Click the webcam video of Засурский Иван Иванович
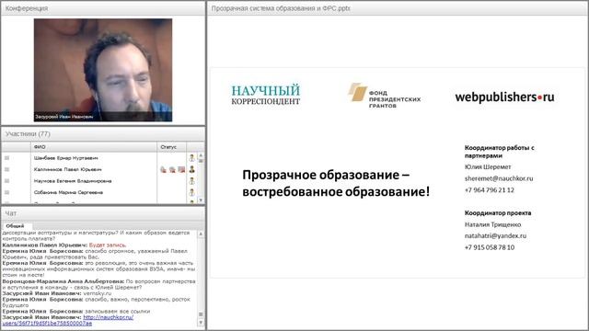The width and height of the screenshot is (589, 331). coord(103,70)
